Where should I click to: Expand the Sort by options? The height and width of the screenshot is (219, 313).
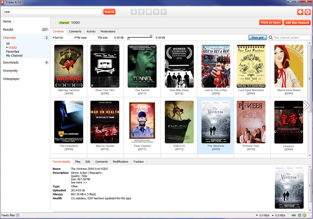[58, 37]
